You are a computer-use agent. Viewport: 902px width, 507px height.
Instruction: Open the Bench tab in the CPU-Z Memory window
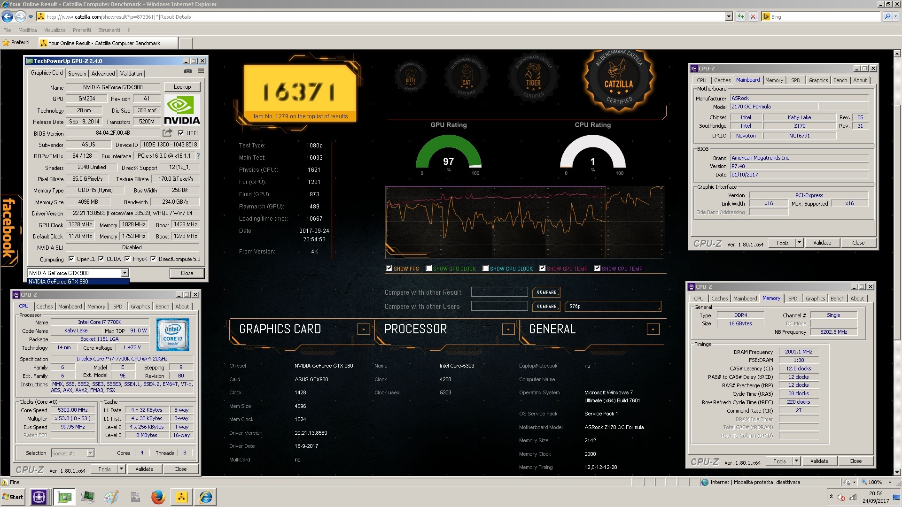click(x=837, y=299)
